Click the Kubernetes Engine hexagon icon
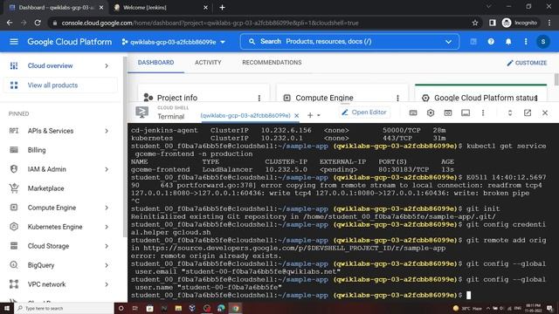 point(14,227)
